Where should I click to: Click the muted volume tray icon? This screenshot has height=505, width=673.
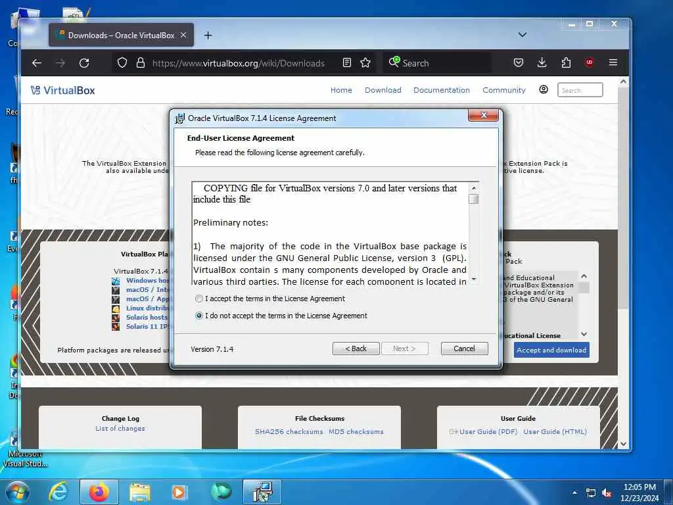click(607, 493)
